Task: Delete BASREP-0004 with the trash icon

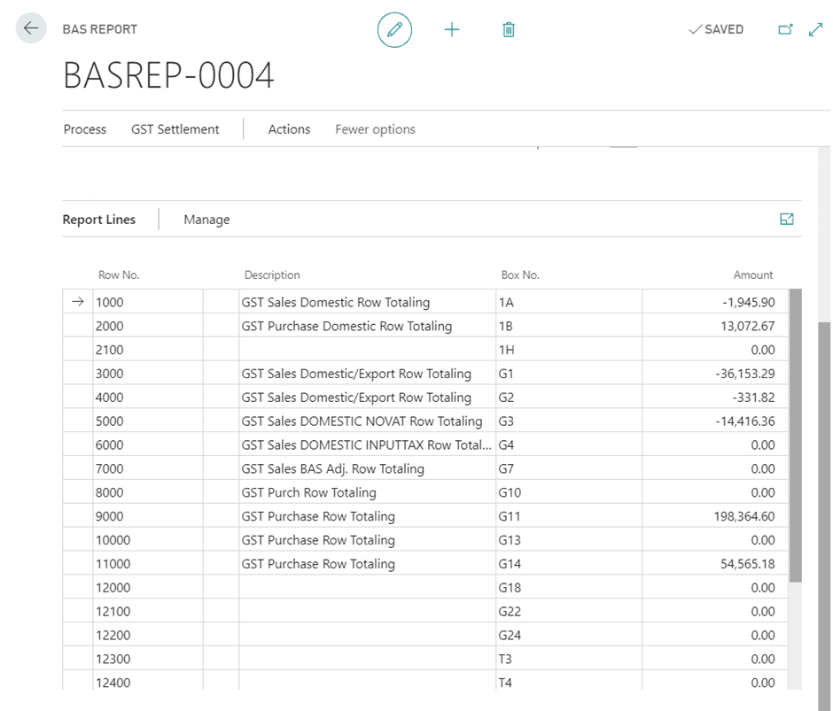Action: [509, 29]
